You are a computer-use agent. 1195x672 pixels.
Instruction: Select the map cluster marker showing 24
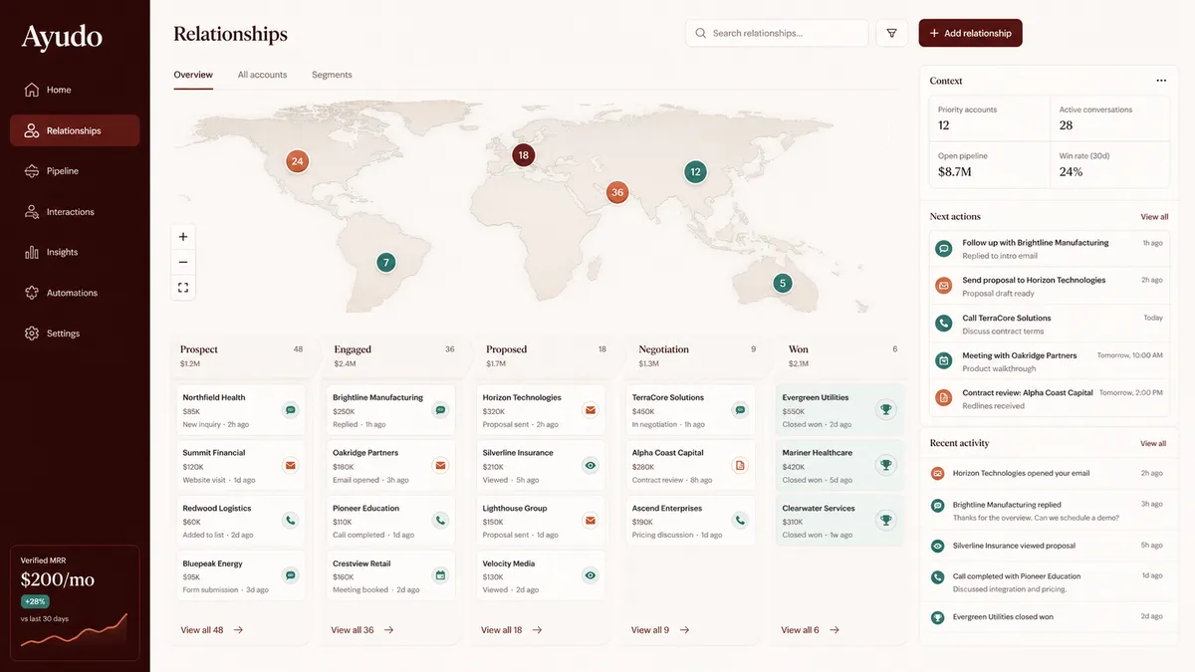(x=297, y=161)
